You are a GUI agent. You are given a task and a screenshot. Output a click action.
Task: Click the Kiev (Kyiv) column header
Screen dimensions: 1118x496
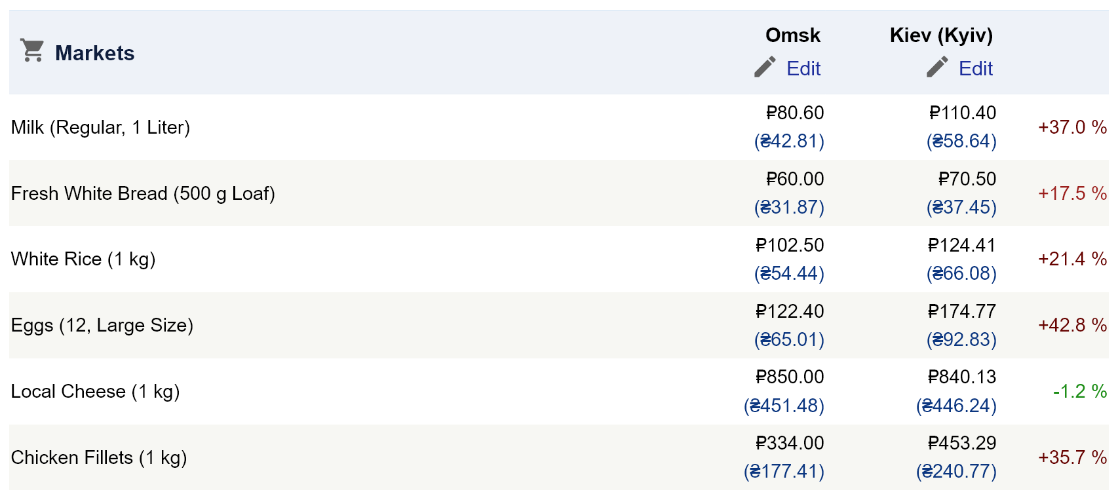click(x=941, y=35)
